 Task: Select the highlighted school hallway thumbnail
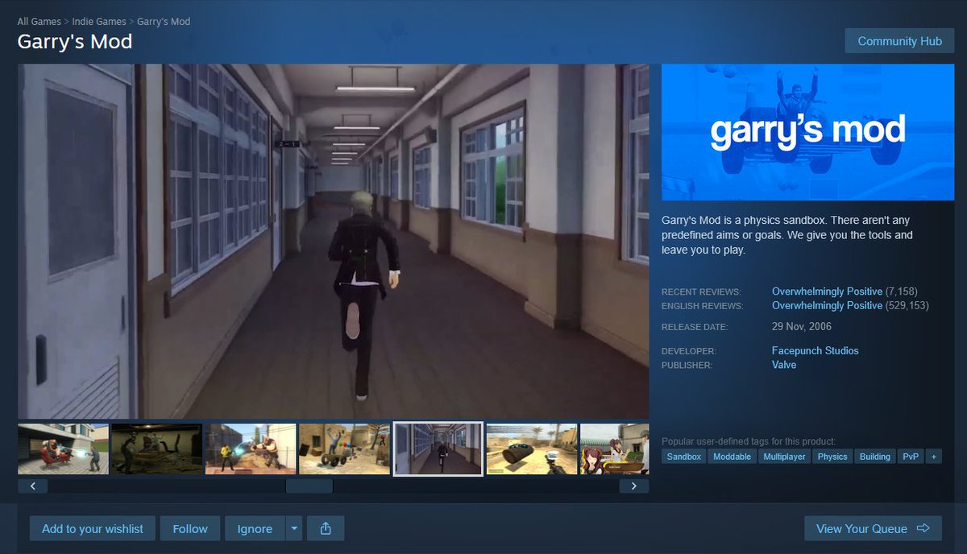coord(438,449)
